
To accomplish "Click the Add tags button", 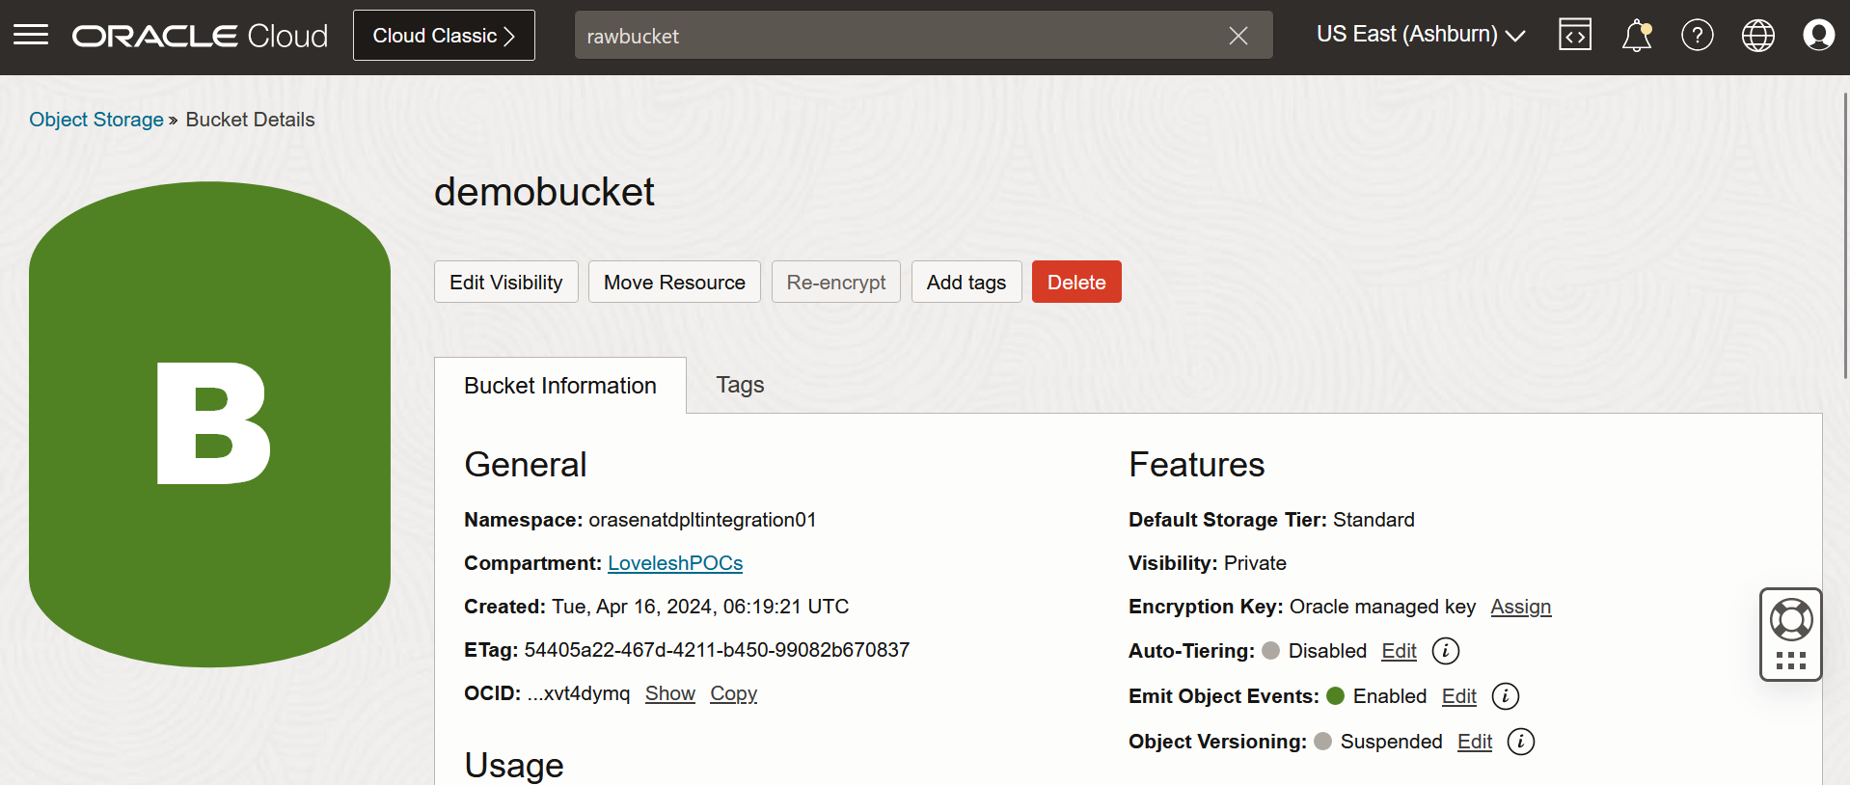I will click(966, 282).
